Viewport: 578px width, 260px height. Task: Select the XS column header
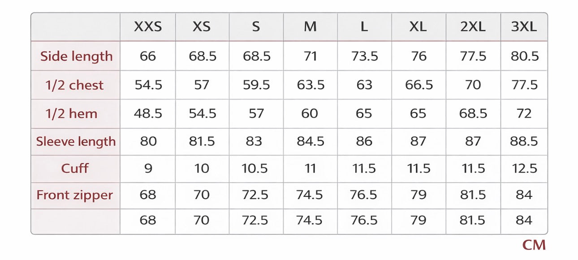click(202, 27)
